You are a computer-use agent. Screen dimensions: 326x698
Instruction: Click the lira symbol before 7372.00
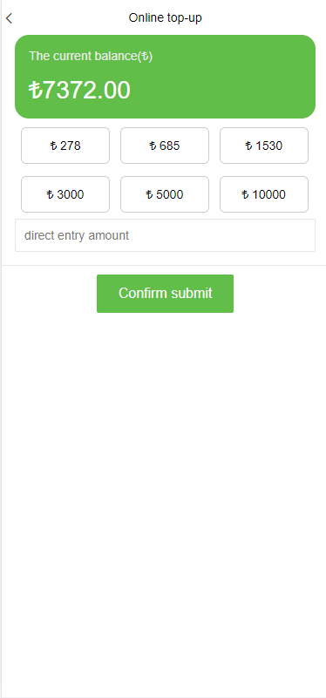[35, 91]
